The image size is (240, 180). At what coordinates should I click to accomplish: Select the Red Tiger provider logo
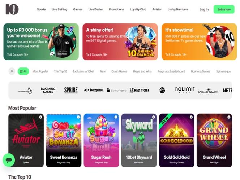(140, 90)
